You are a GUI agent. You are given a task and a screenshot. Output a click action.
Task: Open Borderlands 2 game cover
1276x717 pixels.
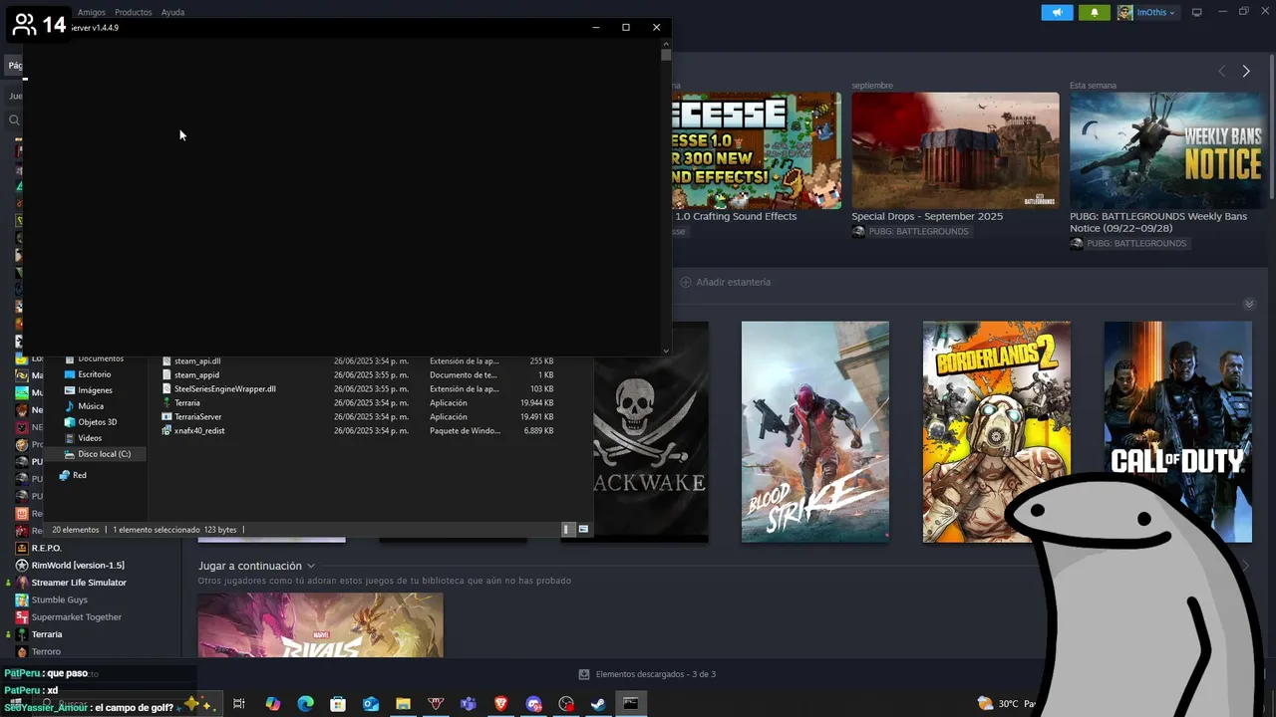pyautogui.click(x=996, y=431)
